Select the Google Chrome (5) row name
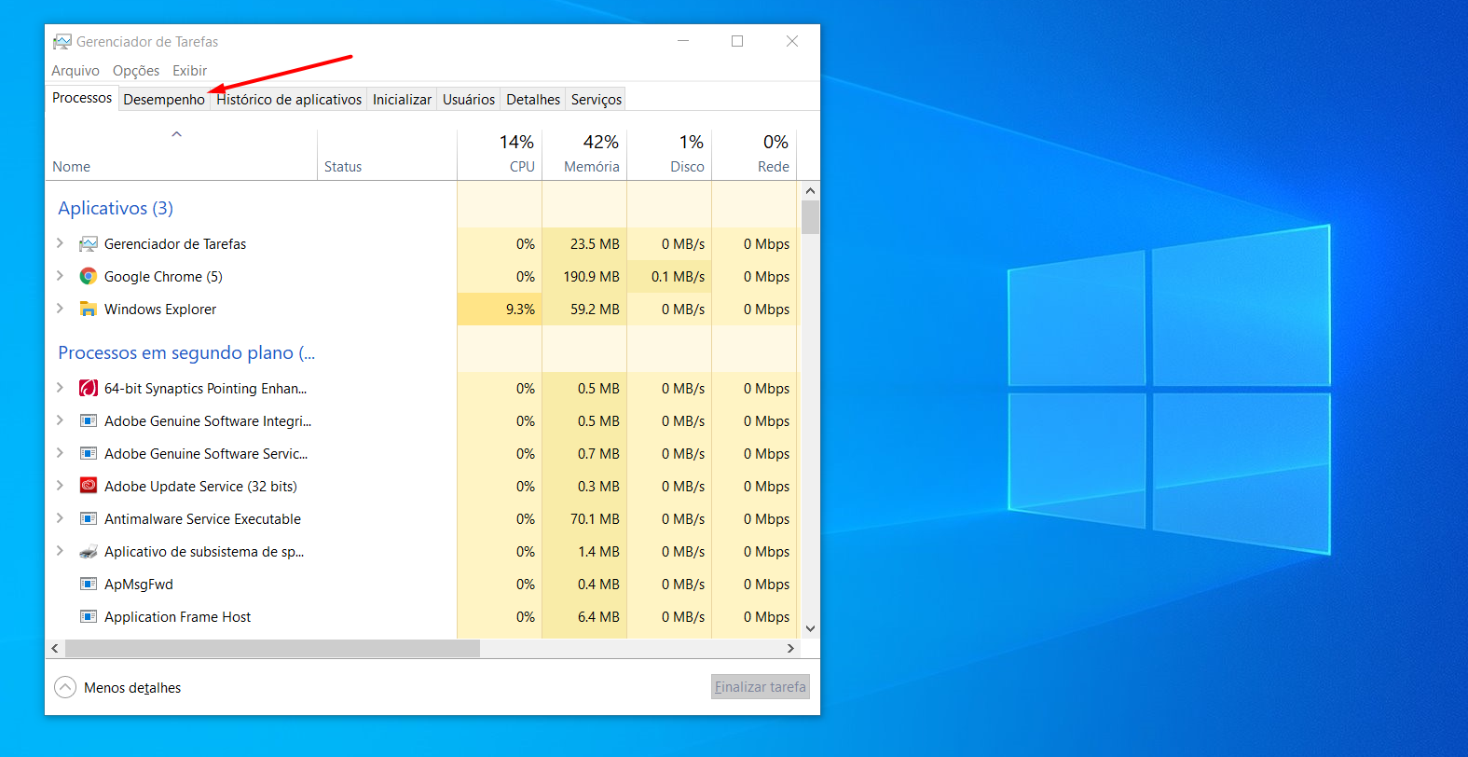Viewport: 1468px width, 757px height. point(163,277)
